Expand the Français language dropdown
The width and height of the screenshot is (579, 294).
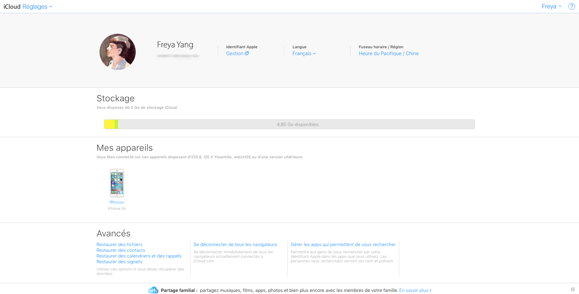pos(304,53)
